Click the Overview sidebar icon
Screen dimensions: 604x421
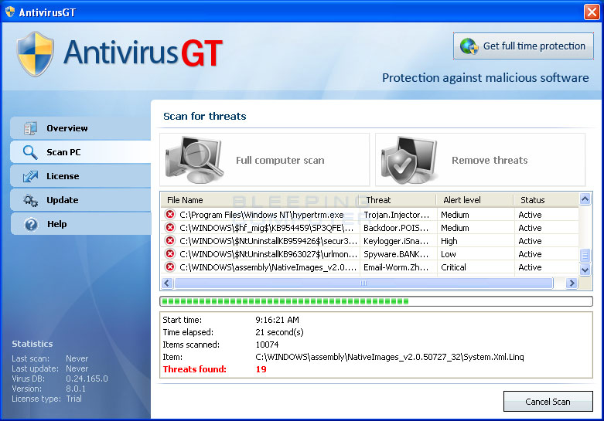[31, 128]
